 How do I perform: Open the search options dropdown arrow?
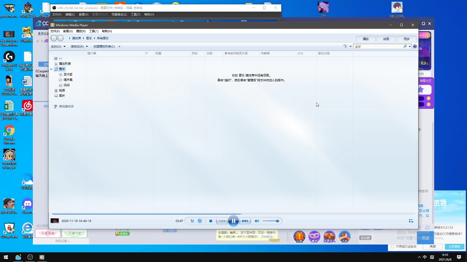(410, 47)
